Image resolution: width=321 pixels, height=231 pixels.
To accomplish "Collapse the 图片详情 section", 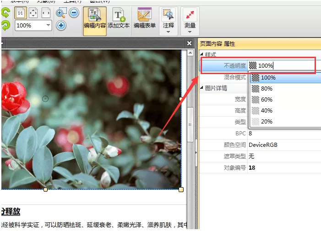I will pyautogui.click(x=201, y=88).
